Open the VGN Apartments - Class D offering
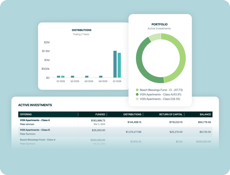This screenshot has width=230, height=175. click(35, 130)
